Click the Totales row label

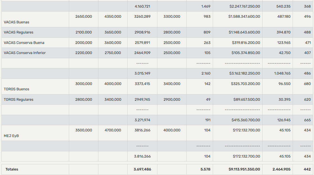[12, 169]
